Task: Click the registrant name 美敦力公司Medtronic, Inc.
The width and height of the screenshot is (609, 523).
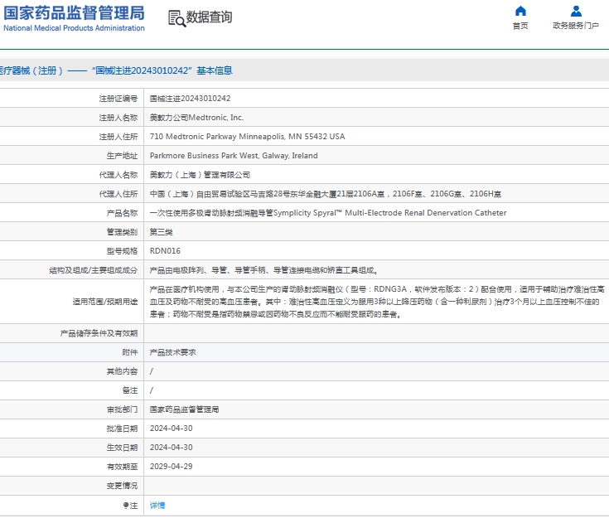Action: click(x=196, y=118)
